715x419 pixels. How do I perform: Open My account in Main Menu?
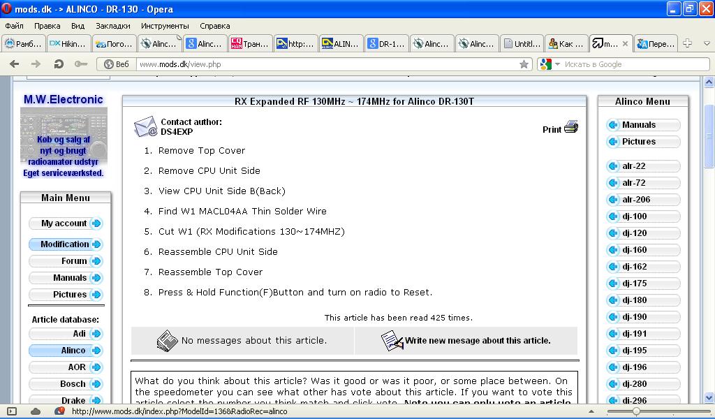coord(65,223)
